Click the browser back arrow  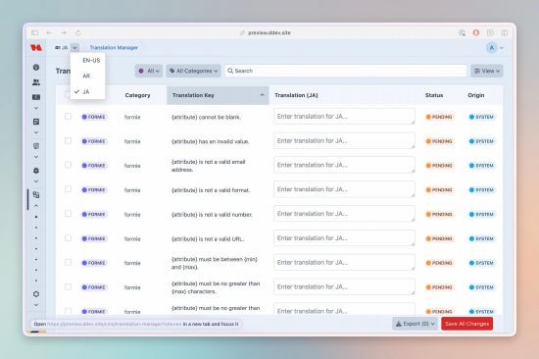click(x=49, y=32)
